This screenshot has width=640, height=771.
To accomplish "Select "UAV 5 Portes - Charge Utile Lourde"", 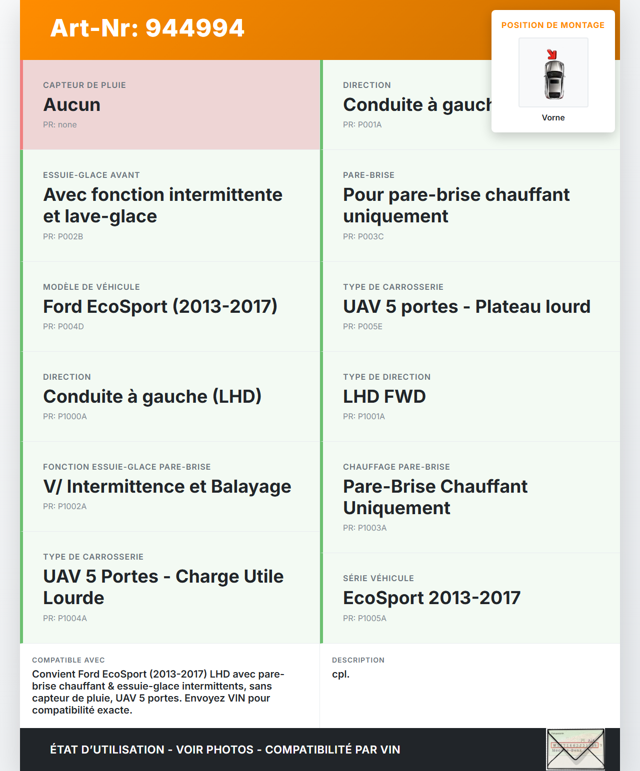I will coord(163,587).
